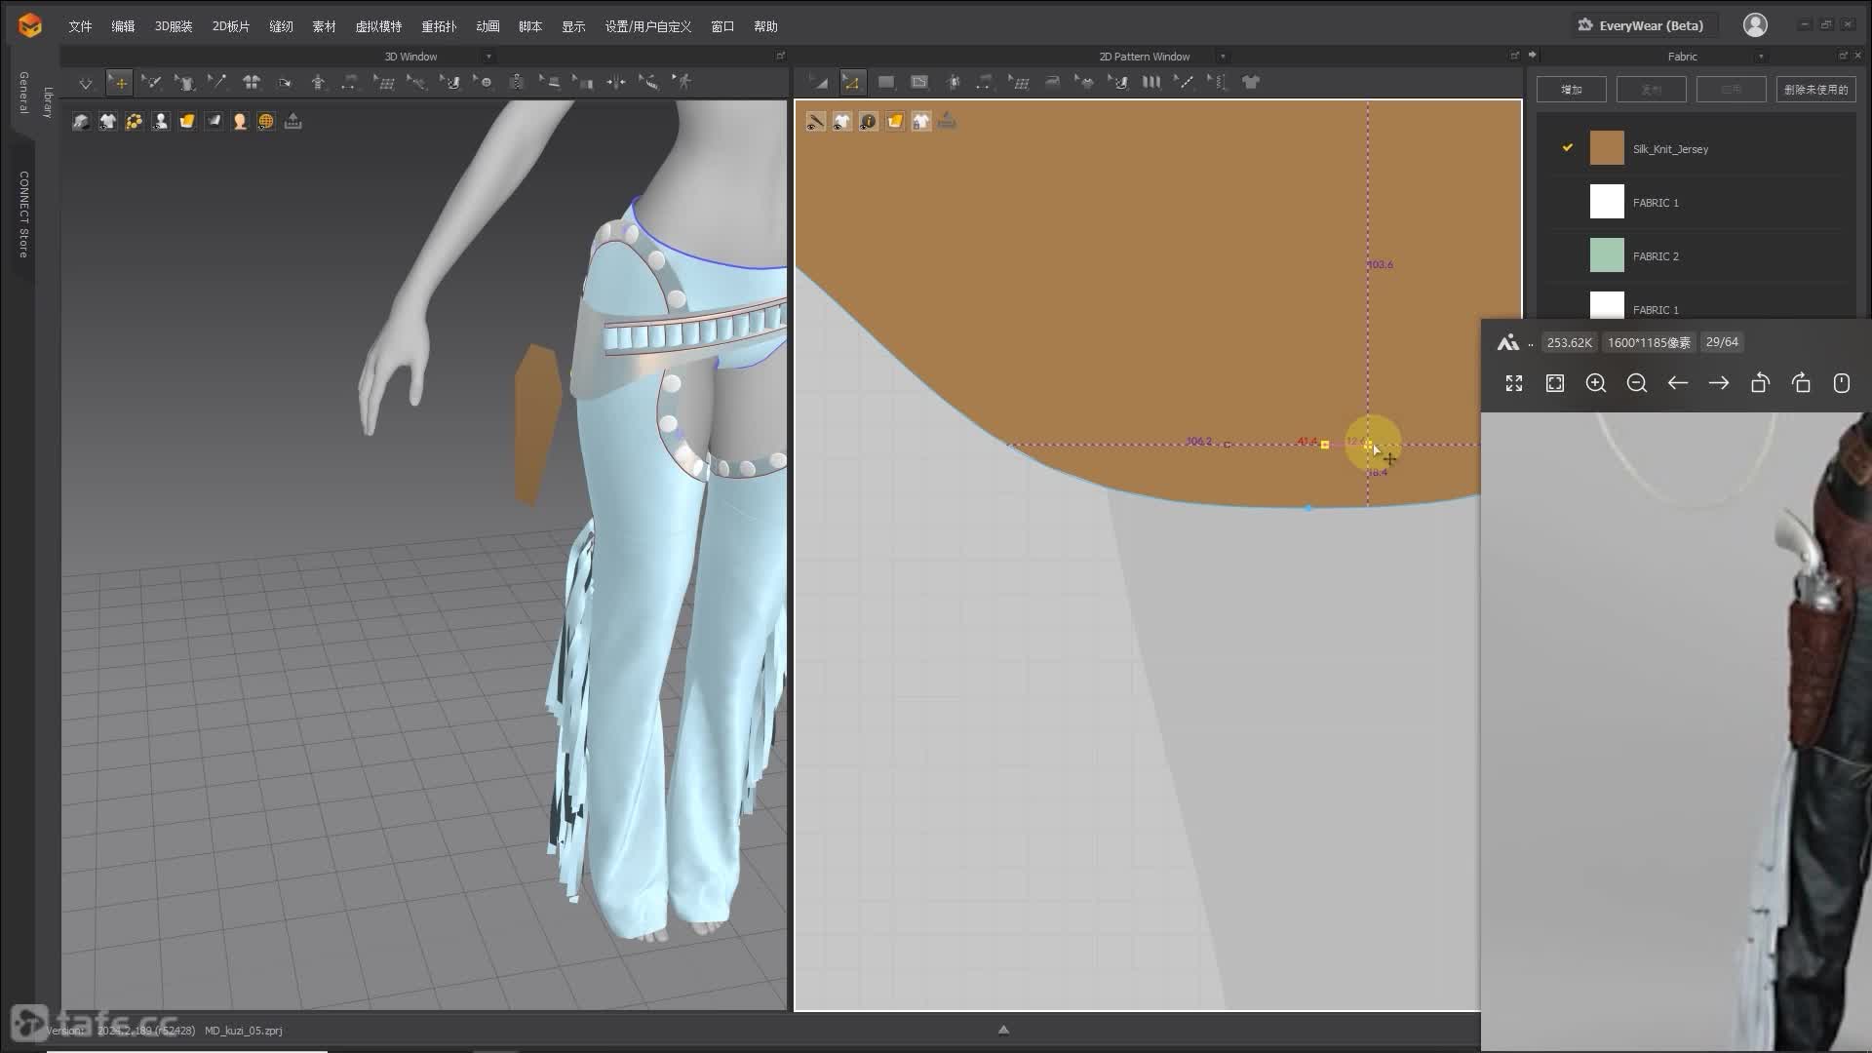
Task: Click the simulate arrow icon in 3D toolbar
Action: click(86, 83)
